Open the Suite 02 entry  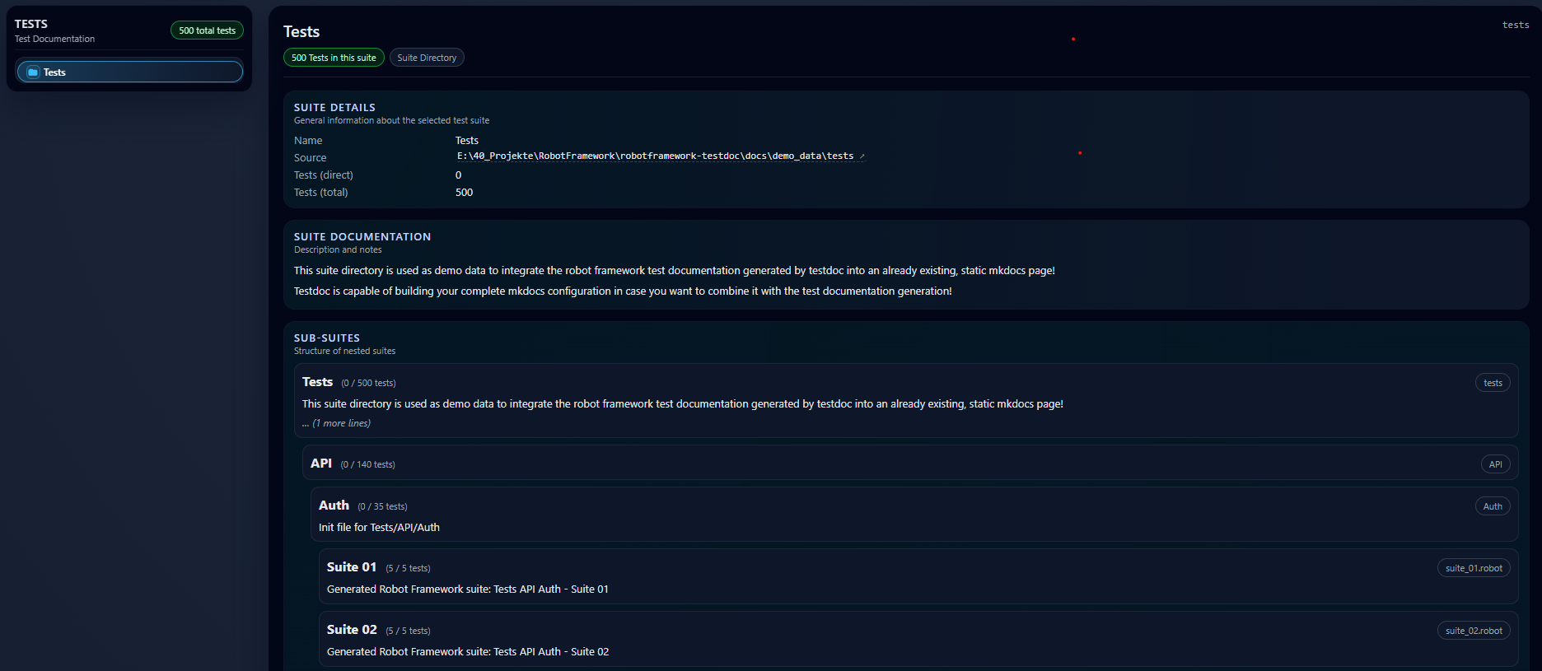pyautogui.click(x=352, y=630)
